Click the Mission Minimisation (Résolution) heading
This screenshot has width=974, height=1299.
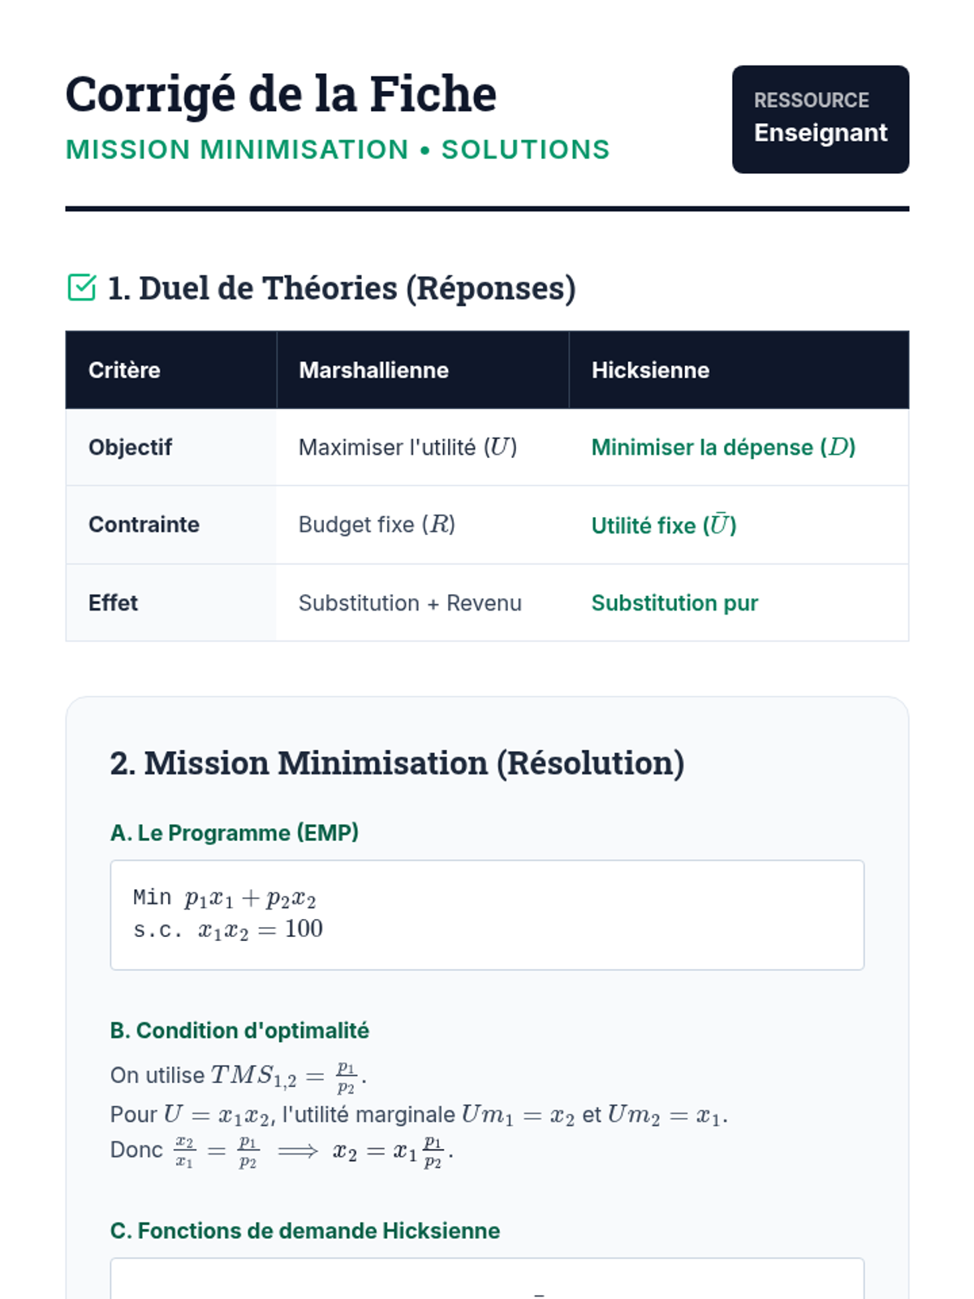click(x=397, y=763)
